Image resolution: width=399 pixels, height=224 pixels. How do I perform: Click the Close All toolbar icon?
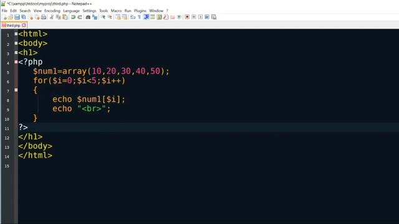coord(37,17)
